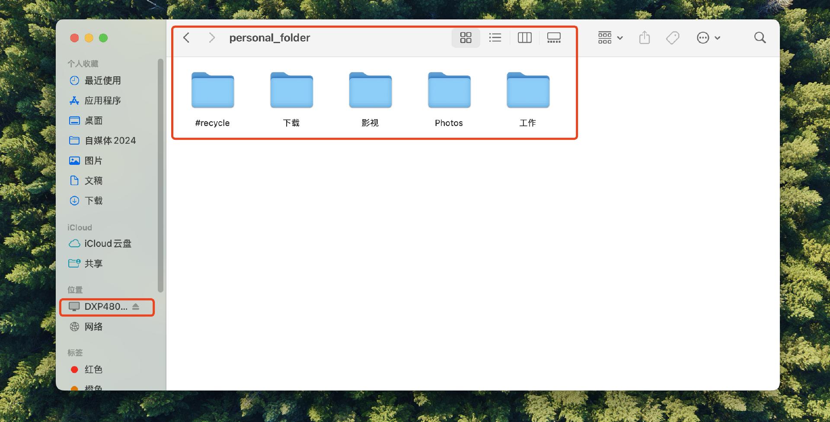Select the 影视 folder icon
Viewport: 830px width, 422px height.
tap(370, 90)
